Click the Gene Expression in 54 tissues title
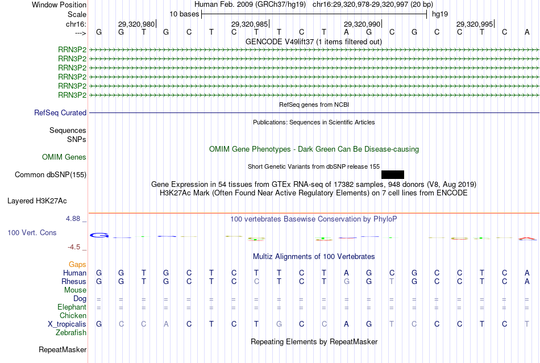The width and height of the screenshot is (540, 363). pos(314,184)
